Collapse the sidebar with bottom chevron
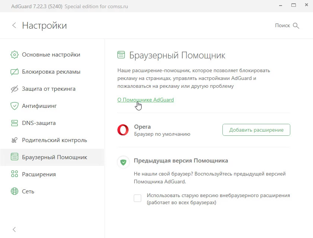 (14, 229)
